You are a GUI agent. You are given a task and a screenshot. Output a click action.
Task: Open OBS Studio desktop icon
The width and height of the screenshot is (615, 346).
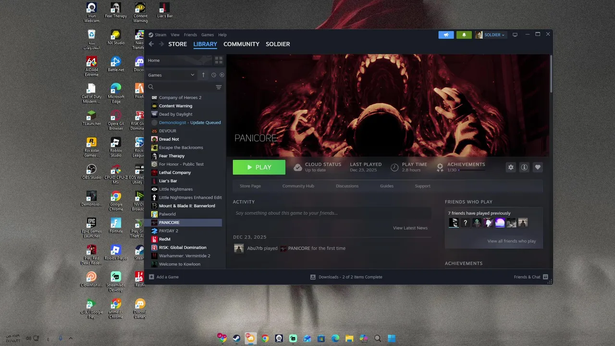coord(91,172)
